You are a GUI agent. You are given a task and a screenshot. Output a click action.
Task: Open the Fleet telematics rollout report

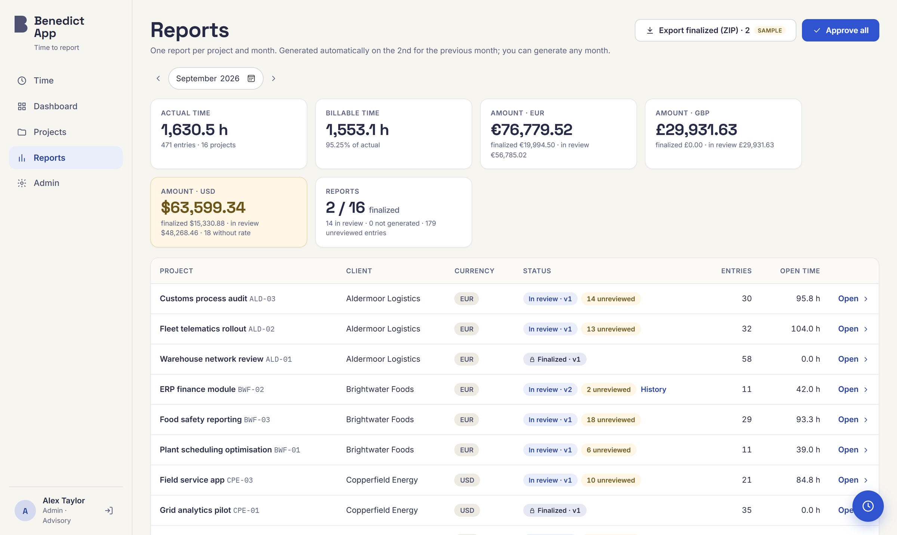pos(853,329)
